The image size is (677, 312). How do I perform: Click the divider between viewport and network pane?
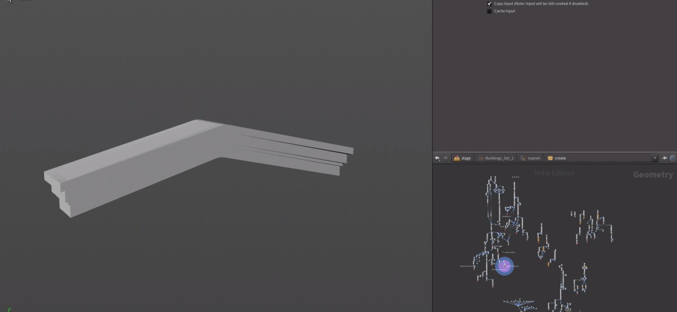[x=433, y=87]
